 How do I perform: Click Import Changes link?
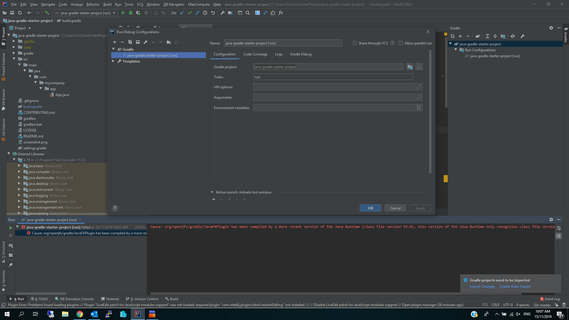[x=482, y=287]
